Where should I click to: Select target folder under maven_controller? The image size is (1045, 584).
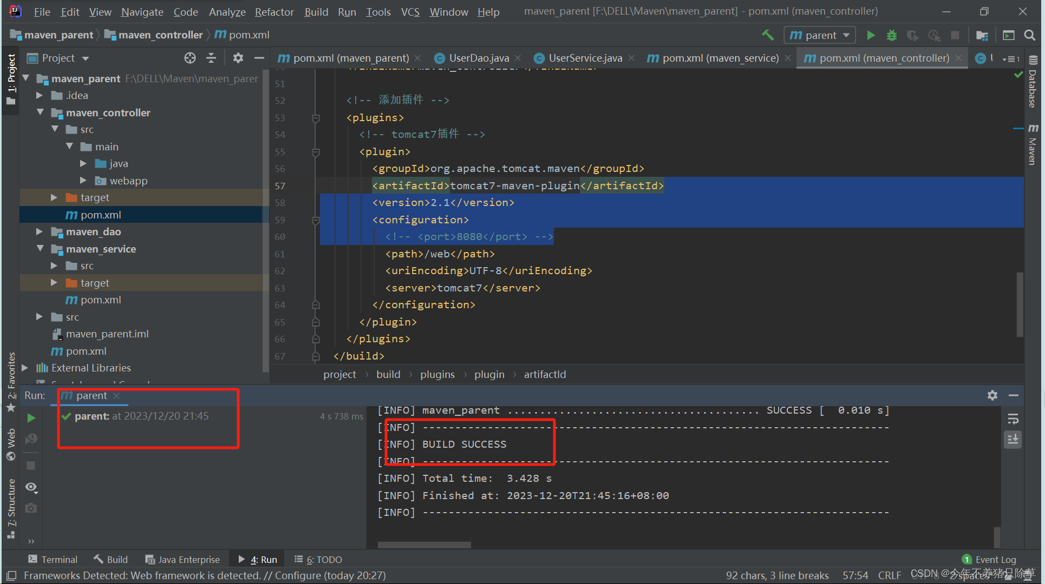click(95, 197)
